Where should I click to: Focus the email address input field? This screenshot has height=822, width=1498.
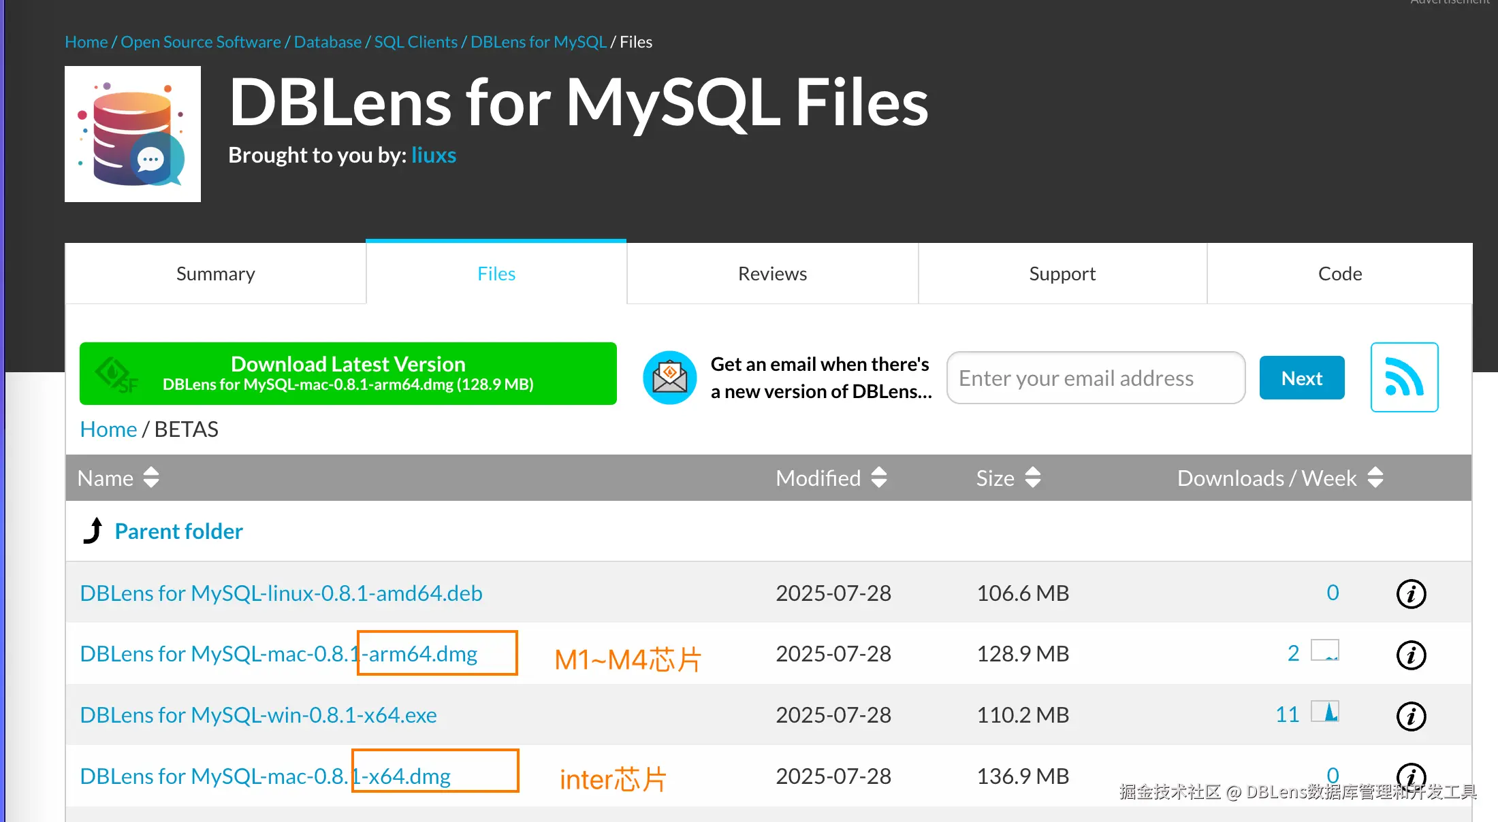pos(1095,378)
